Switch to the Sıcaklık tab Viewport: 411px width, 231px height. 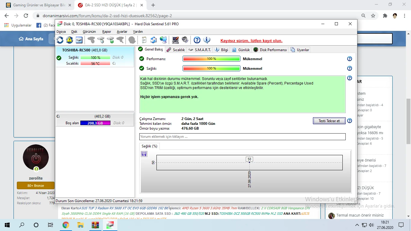(176, 50)
